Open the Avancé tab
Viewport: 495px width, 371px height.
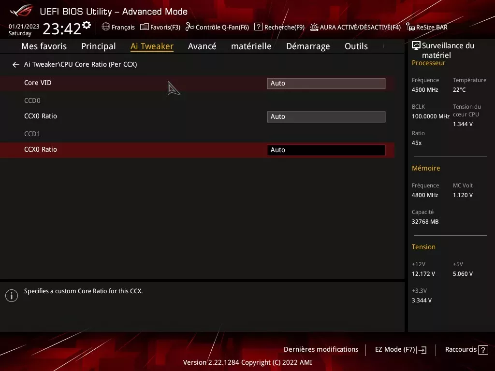pyautogui.click(x=202, y=46)
